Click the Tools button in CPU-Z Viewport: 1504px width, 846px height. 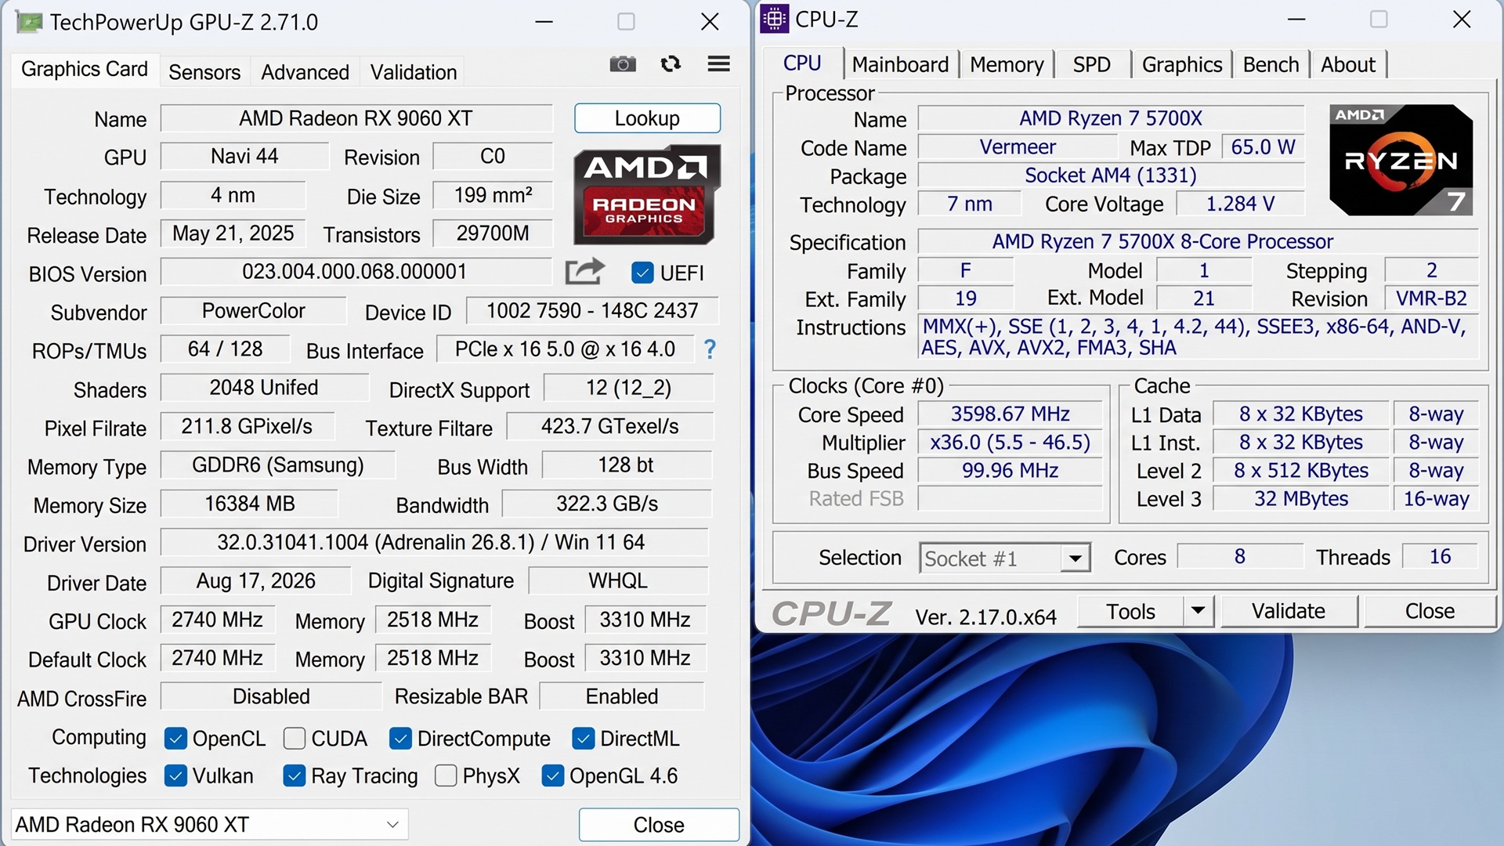[x=1130, y=611]
